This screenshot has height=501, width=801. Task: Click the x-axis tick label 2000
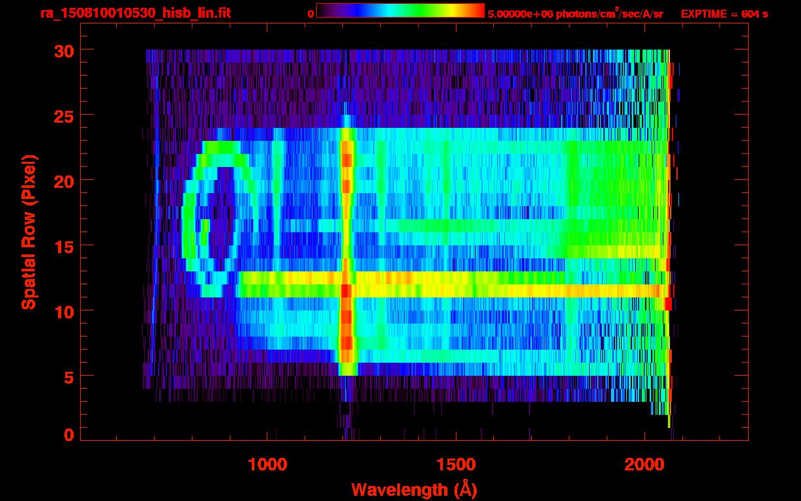tap(644, 464)
